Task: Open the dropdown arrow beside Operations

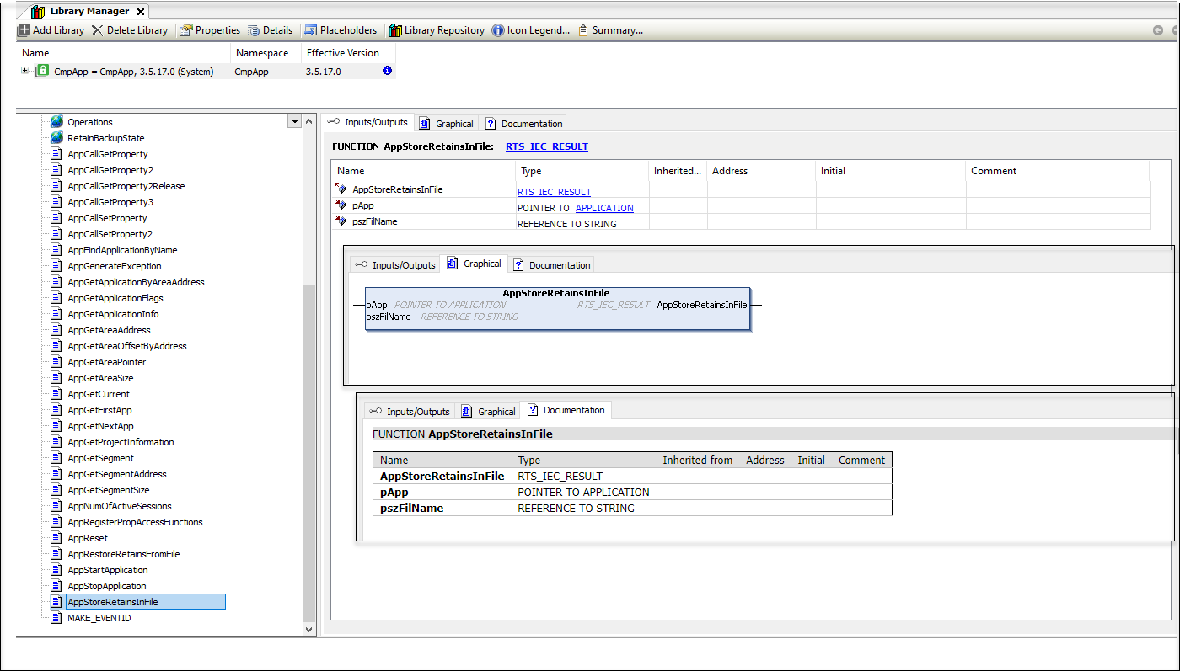Action: 294,121
